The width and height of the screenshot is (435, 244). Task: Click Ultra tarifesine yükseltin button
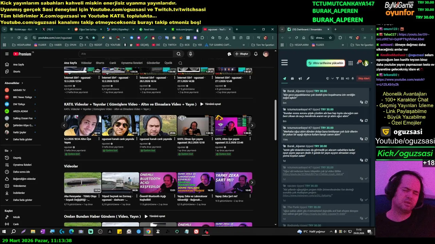(326, 63)
